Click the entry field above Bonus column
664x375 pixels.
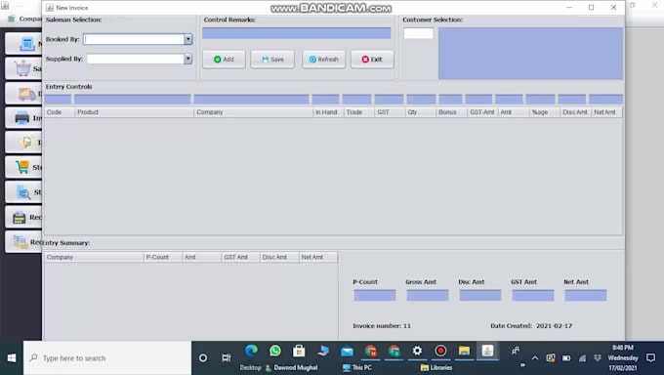(450, 100)
